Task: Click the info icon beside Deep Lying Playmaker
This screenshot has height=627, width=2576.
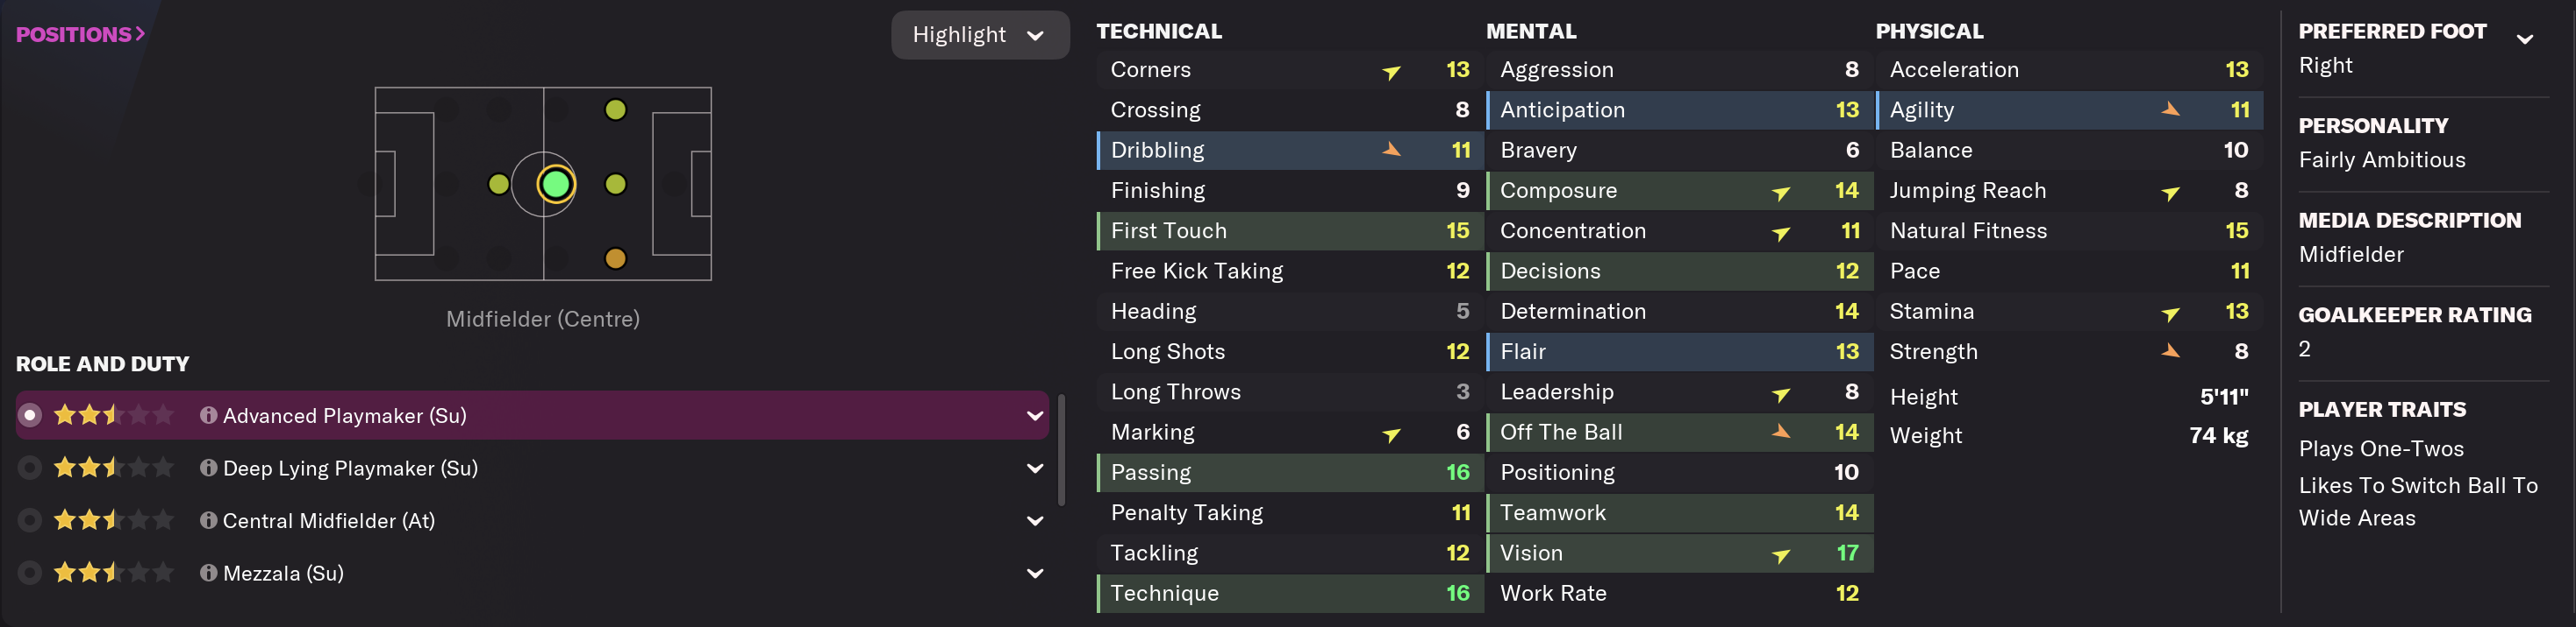Action: pos(208,468)
